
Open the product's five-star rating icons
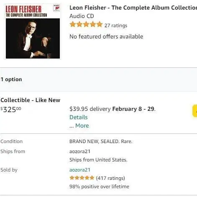tap(86, 25)
